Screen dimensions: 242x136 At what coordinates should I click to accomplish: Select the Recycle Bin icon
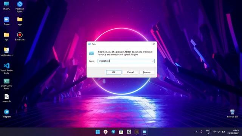pos(232,114)
